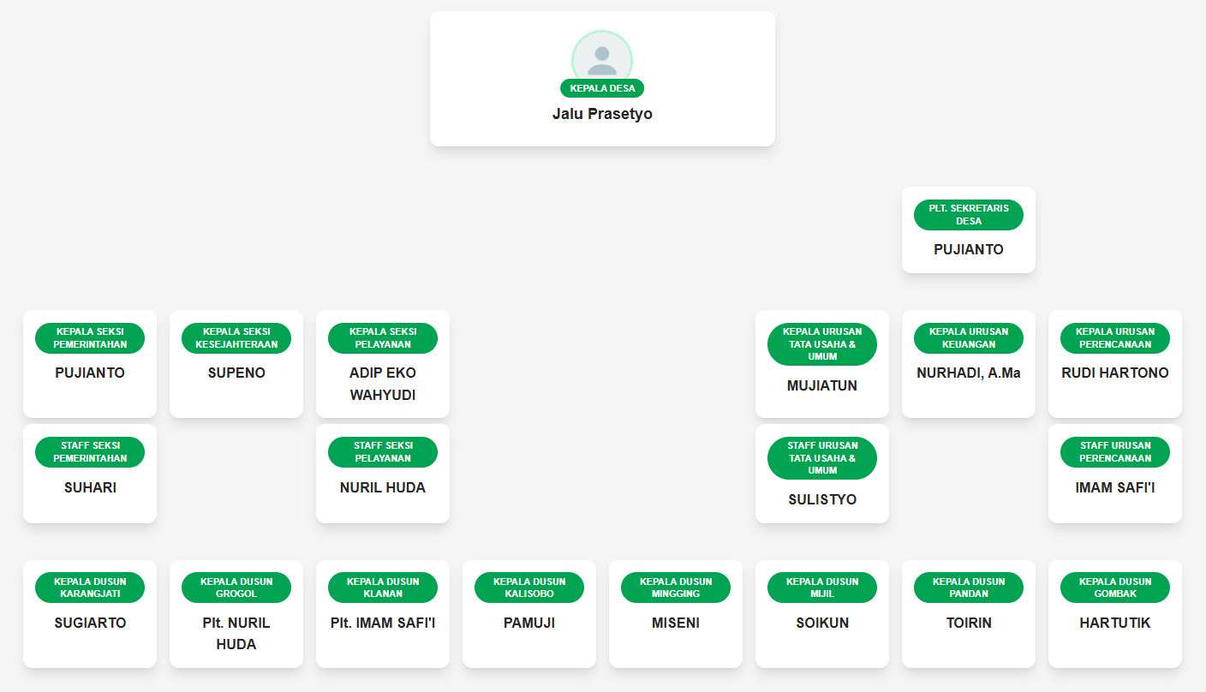1206x692 pixels.
Task: Open the Plt. Sekretaris Desa Pujianto card
Action: (968, 249)
